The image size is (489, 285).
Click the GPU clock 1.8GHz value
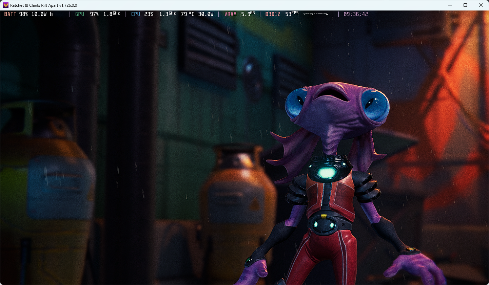pos(112,14)
